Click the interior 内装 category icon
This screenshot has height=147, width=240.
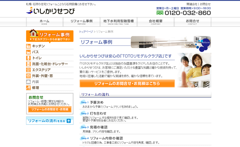tap(28, 82)
